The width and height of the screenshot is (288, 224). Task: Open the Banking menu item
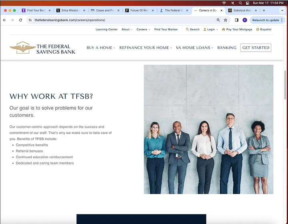pyautogui.click(x=227, y=48)
